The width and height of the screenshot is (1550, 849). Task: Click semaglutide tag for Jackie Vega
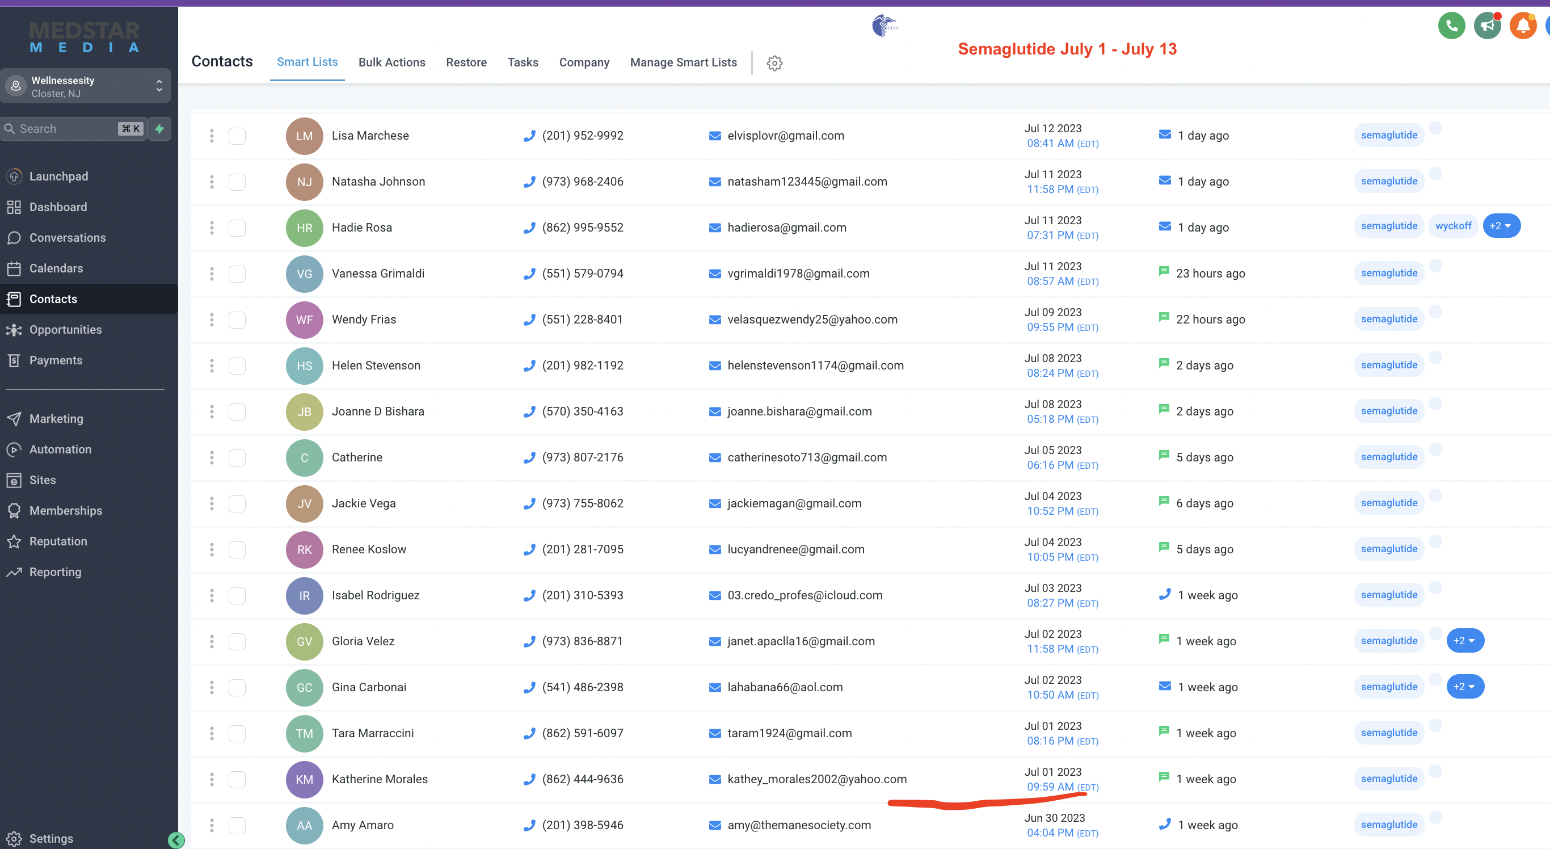1389,503
